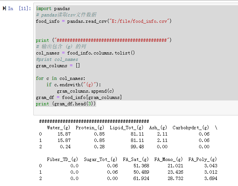
Task: Click the 'col_names = food_info.columns.tolist()' line
Action: coord(85,53)
